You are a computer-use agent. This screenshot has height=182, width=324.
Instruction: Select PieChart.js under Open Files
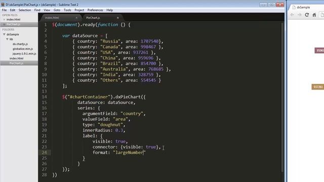(x=14, y=24)
